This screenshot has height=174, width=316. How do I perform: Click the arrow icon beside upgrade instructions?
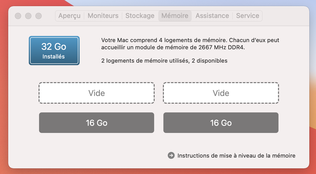click(171, 156)
